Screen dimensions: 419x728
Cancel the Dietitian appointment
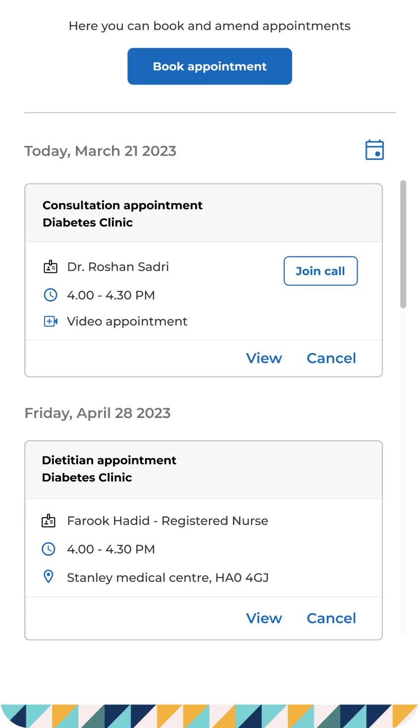click(x=331, y=618)
